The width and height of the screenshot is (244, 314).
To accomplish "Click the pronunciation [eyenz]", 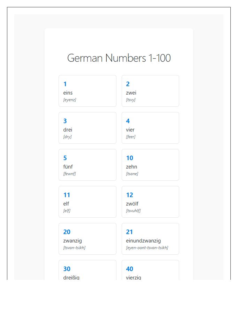I will (x=70, y=100).
